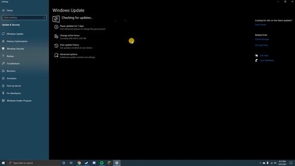Open Google Chrome from the taskbar
The image size is (295, 166).
click(79, 163)
